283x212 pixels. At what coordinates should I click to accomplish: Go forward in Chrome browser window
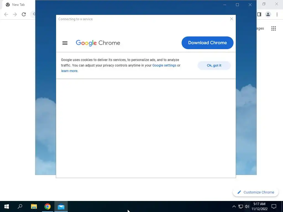[15, 14]
